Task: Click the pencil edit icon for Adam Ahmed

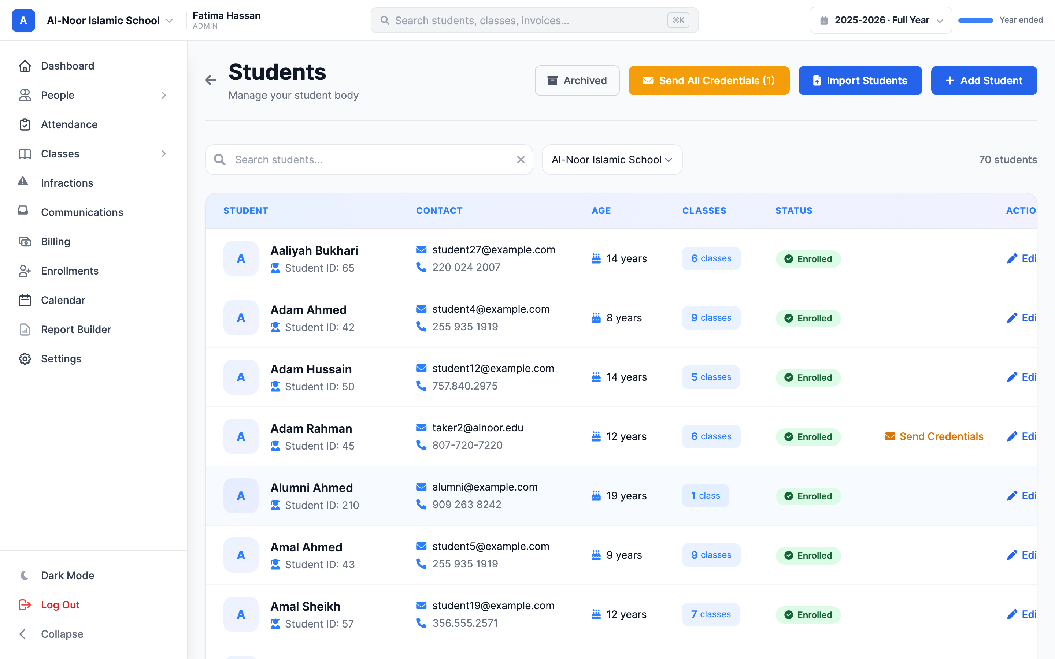Action: tap(1012, 318)
